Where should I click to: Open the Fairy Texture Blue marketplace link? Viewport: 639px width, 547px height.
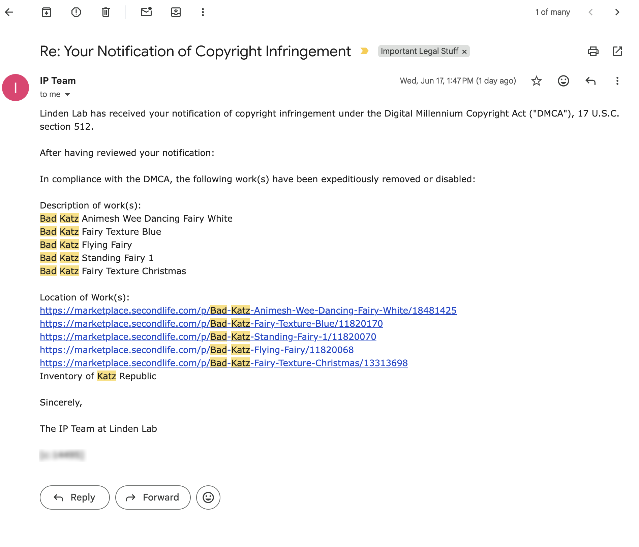[211, 324]
